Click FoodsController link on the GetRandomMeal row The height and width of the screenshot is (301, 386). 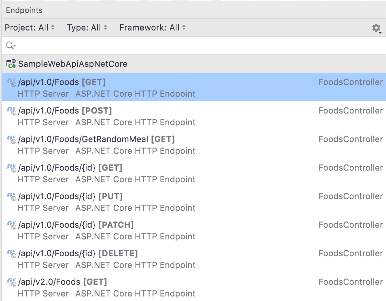(x=351, y=139)
